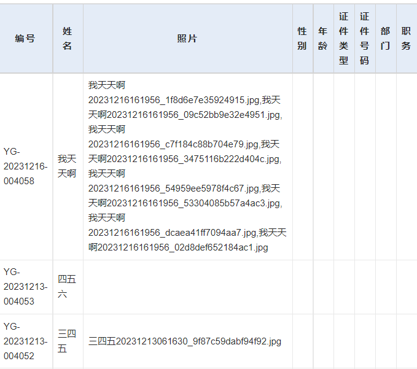Click the 性别 column header

click(x=303, y=39)
